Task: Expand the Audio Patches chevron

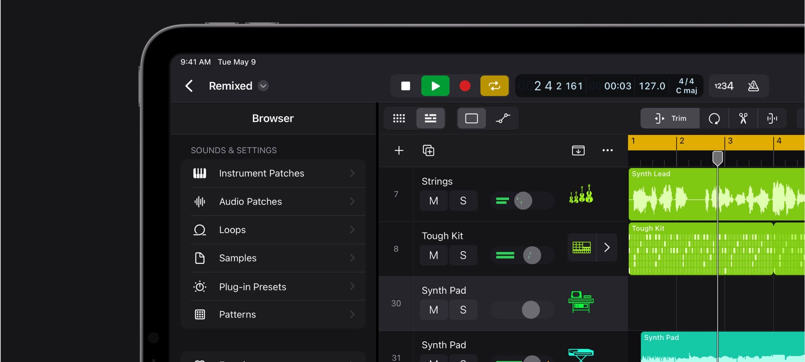Action: [352, 201]
